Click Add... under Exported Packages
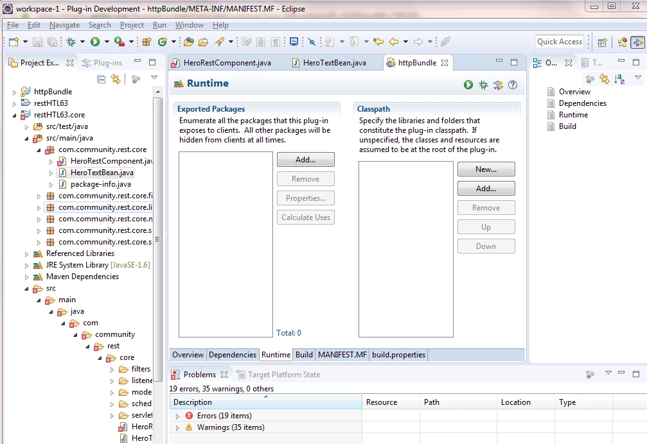The width and height of the screenshot is (647, 444). click(306, 160)
